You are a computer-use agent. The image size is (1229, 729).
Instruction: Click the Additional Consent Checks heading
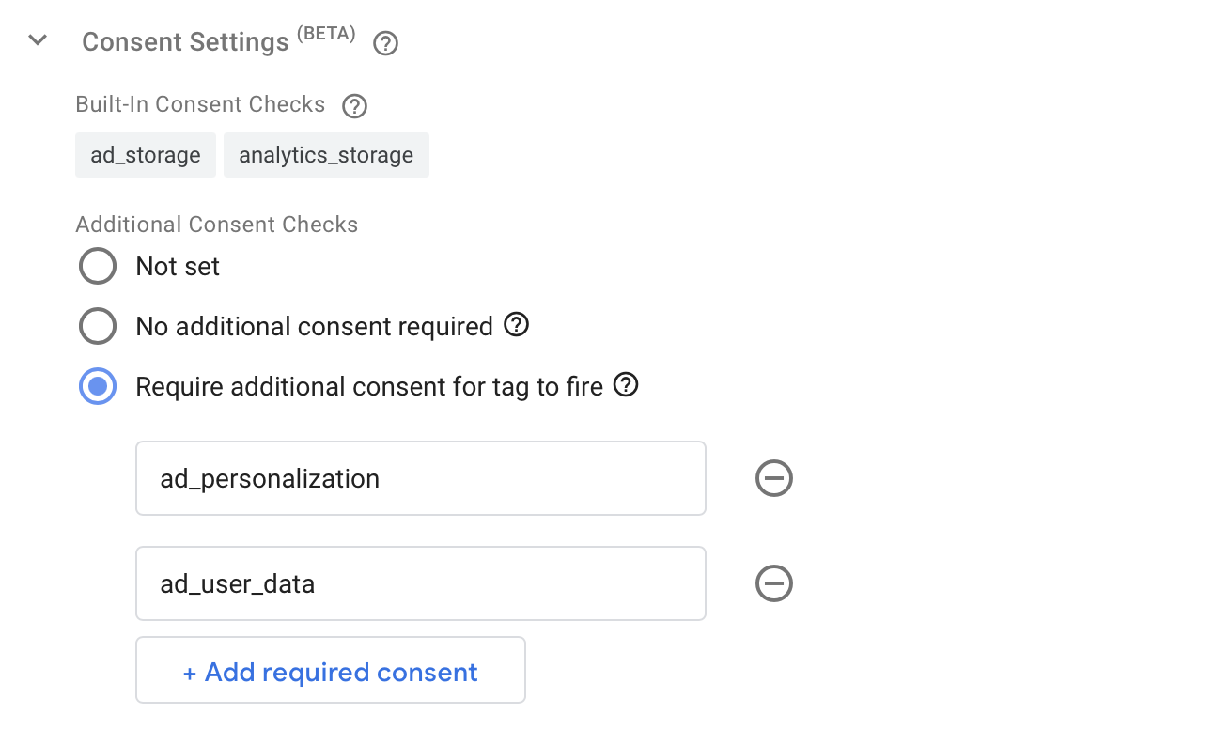(x=216, y=224)
